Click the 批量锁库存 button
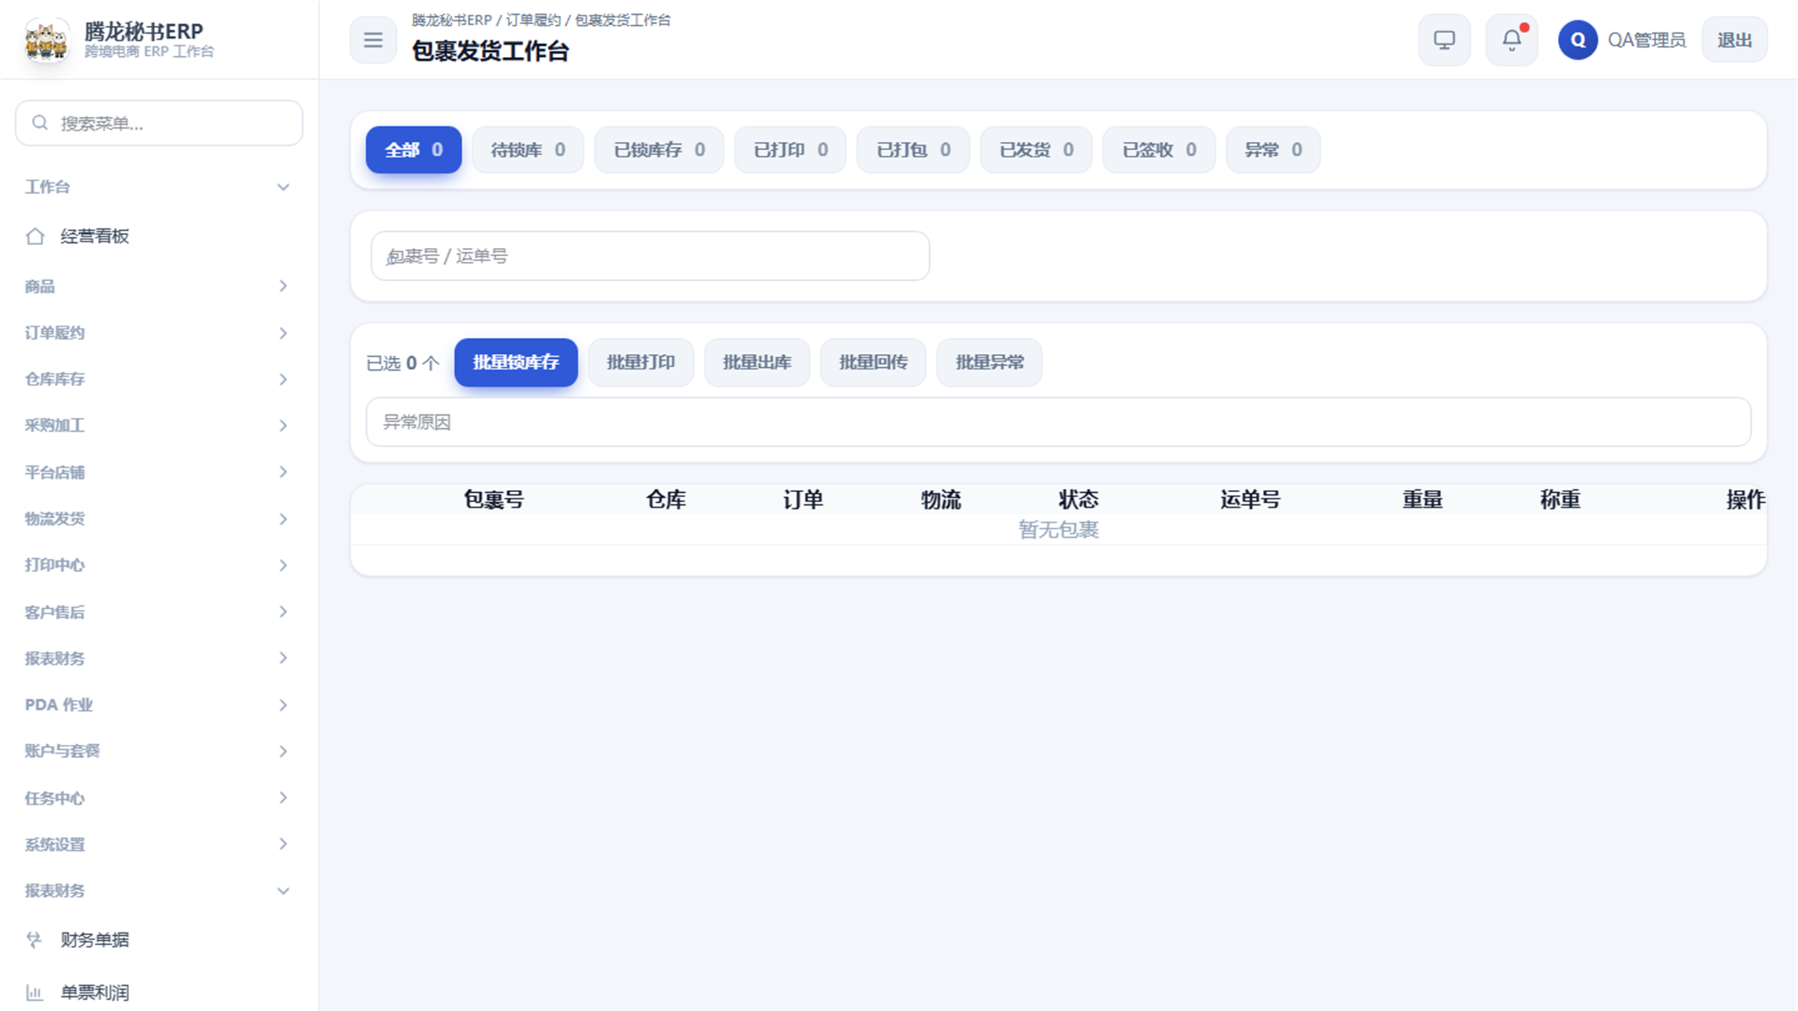This screenshot has width=1798, height=1011. point(516,362)
